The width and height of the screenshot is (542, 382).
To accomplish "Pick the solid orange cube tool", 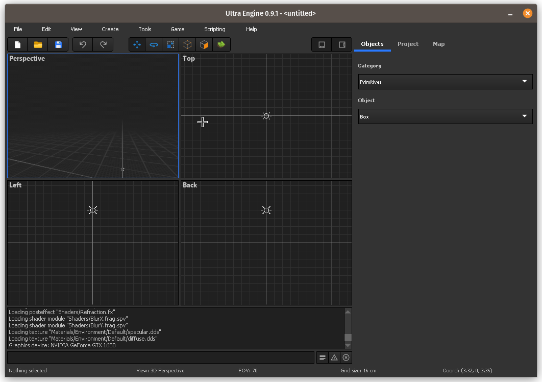I will pyautogui.click(x=204, y=45).
